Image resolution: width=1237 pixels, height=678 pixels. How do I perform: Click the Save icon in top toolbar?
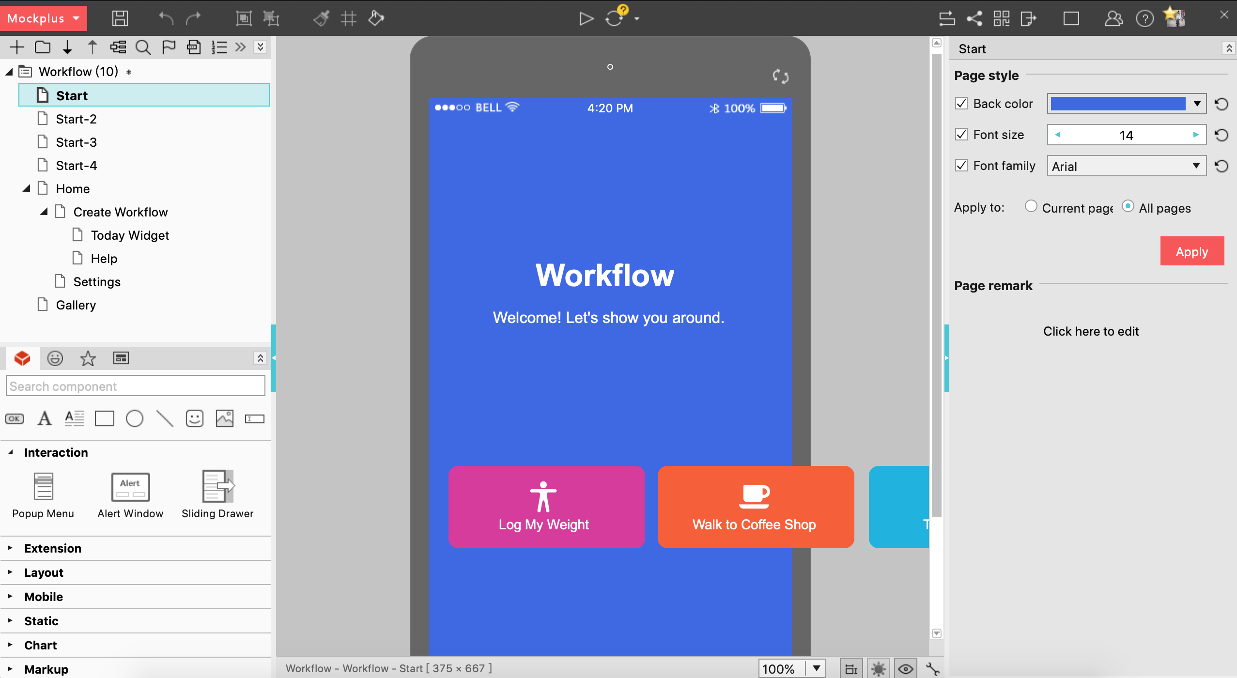click(x=120, y=18)
